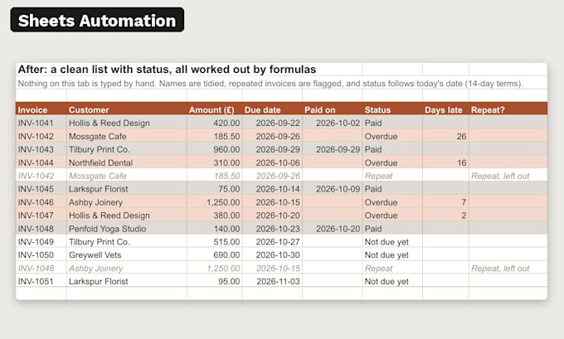Select invoice cell "INV-1045"
The height and width of the screenshot is (339, 564).
[36, 189]
